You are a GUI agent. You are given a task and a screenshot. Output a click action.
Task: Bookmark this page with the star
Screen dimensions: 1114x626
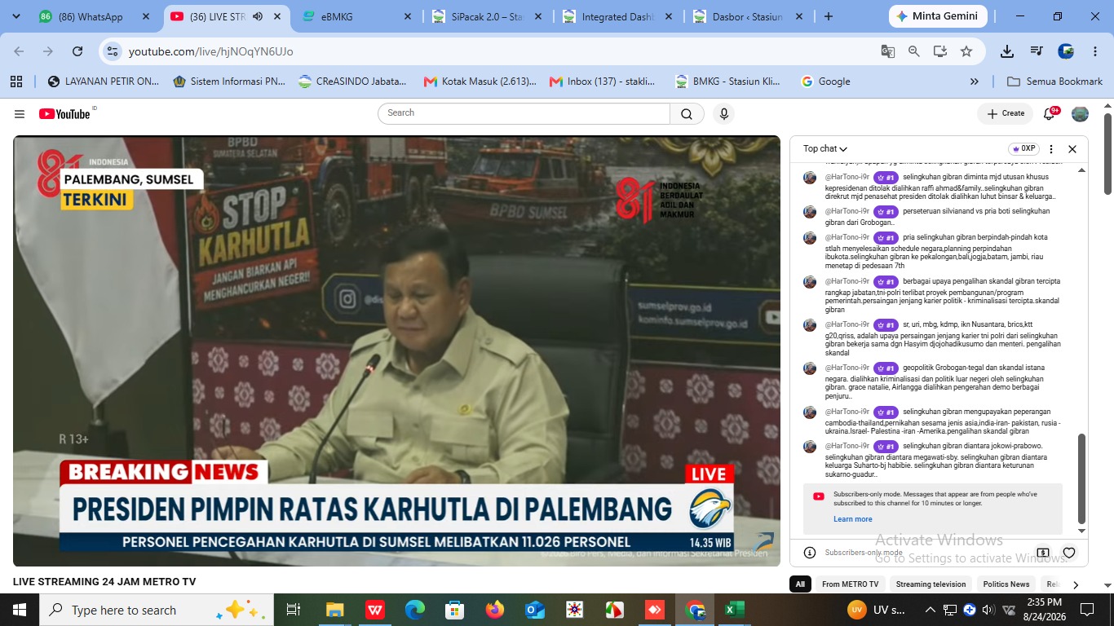[x=966, y=51]
